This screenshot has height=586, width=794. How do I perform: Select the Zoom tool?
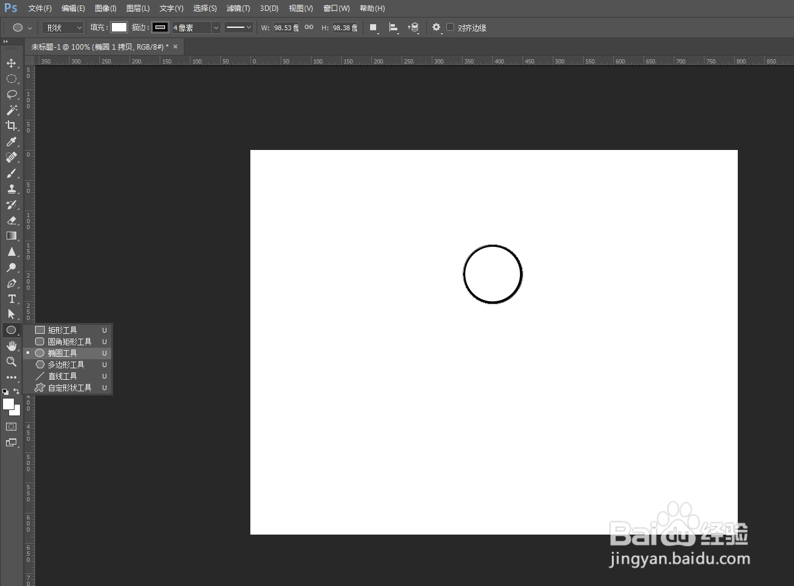11,362
